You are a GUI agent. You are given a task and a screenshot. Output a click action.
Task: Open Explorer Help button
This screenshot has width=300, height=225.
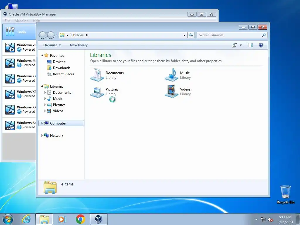point(261,45)
